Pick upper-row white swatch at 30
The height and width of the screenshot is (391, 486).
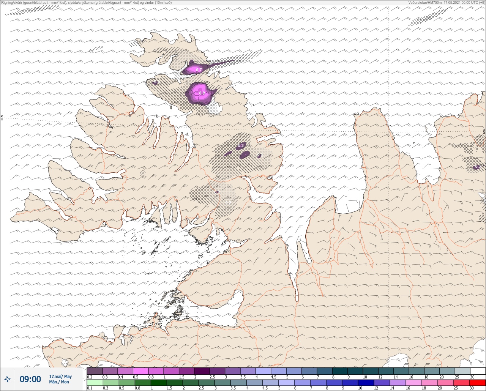(478, 371)
